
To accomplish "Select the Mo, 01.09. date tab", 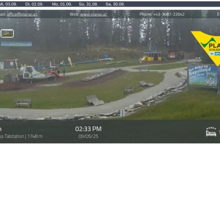I will point(62,4).
